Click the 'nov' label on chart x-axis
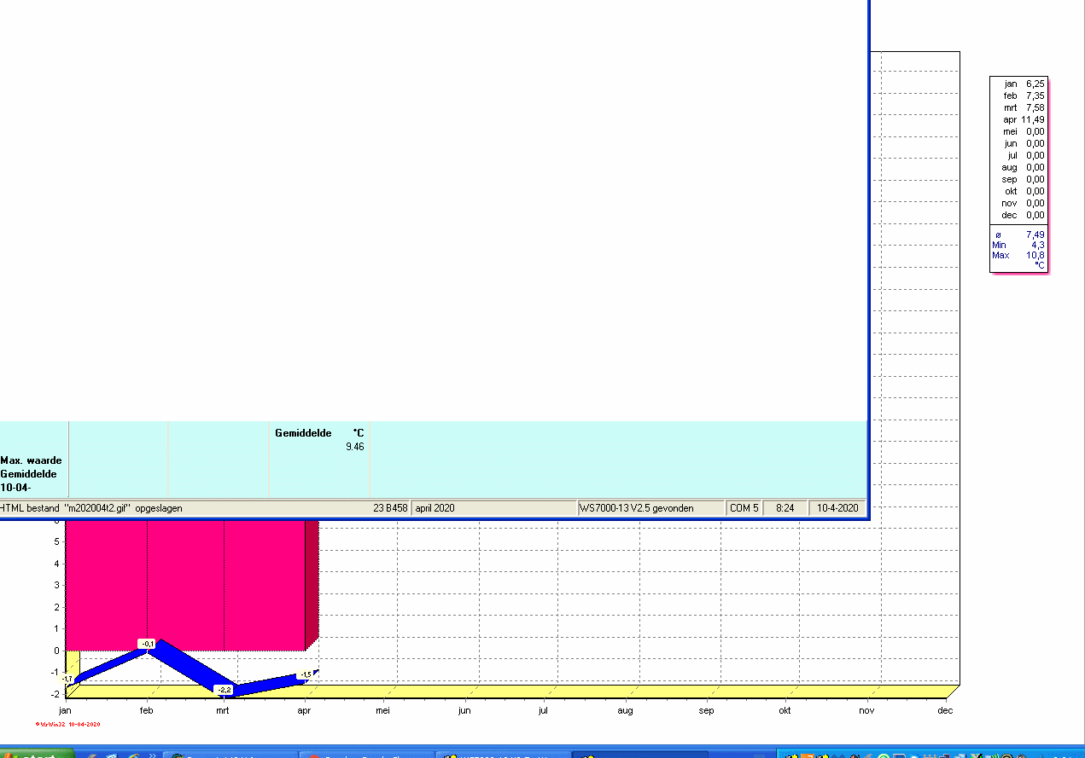This screenshot has height=758, width=1085. click(x=866, y=710)
